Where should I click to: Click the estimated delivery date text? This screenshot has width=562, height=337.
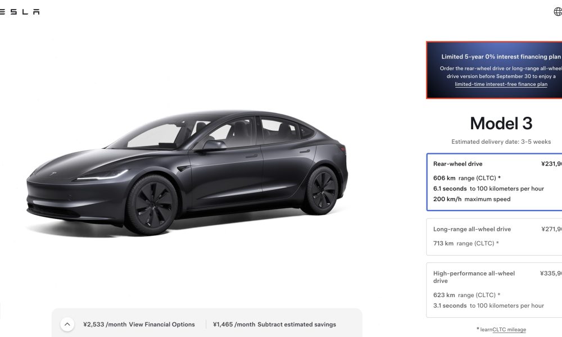point(501,142)
